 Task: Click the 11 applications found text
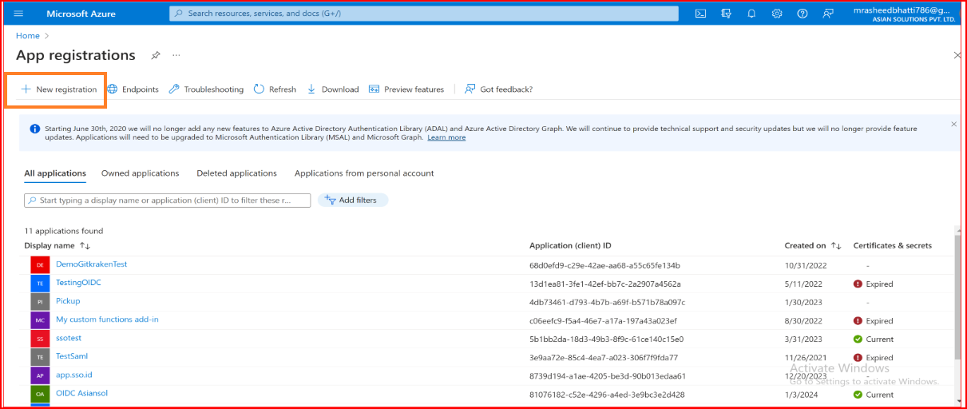tap(64, 231)
